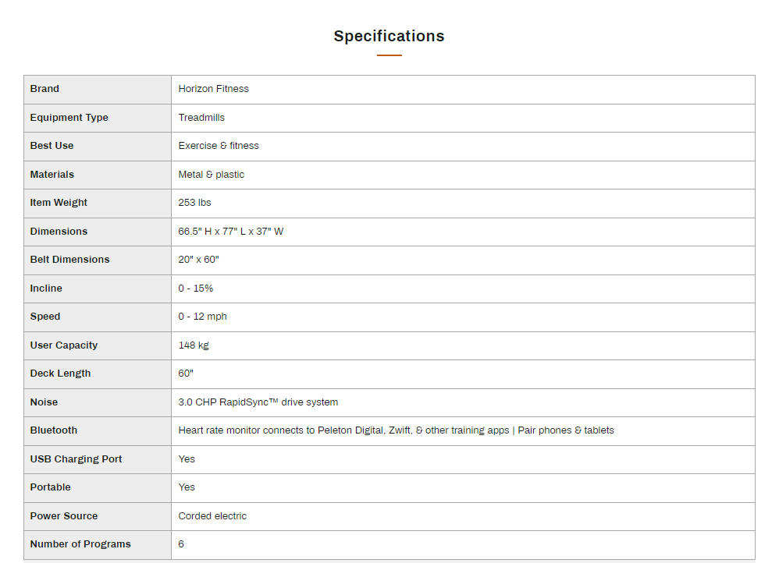This screenshot has width=779, height=563.
Task: Select the Treadmills value text
Action: [201, 118]
